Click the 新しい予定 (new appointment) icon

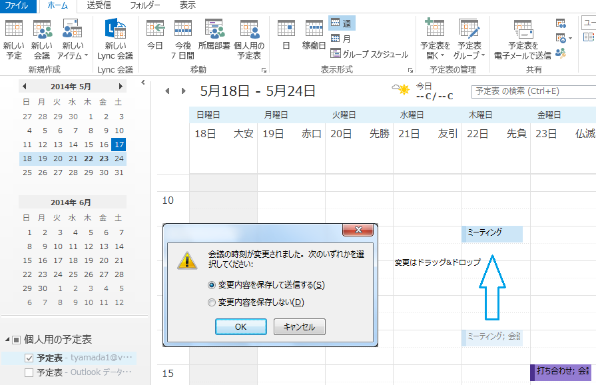click(13, 39)
